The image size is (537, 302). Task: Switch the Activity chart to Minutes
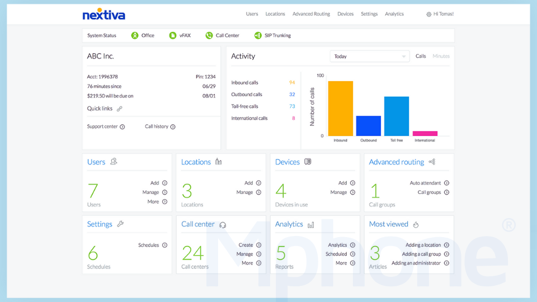441,56
